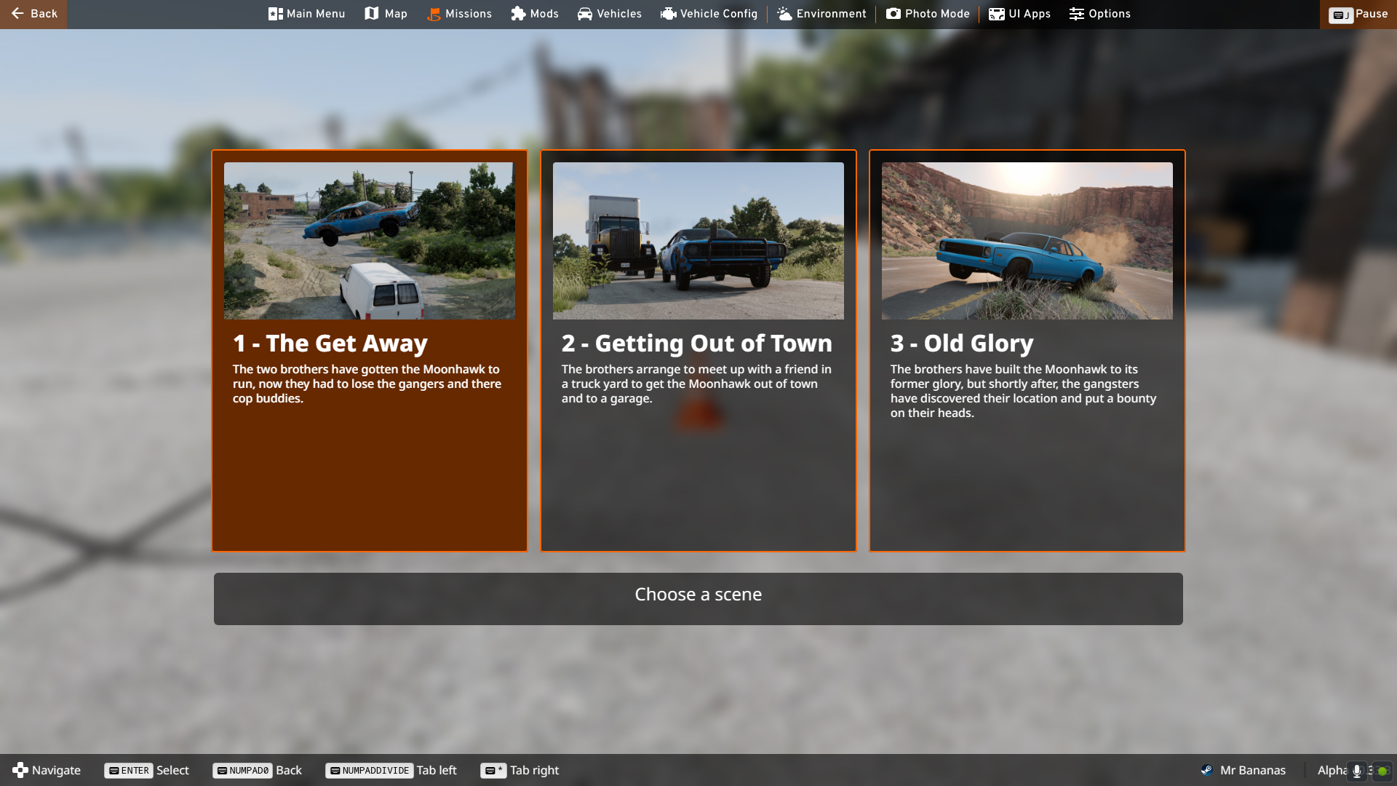This screenshot has width=1397, height=786.
Task: Open the Mods puzzle-piece icon
Action: [x=518, y=14]
